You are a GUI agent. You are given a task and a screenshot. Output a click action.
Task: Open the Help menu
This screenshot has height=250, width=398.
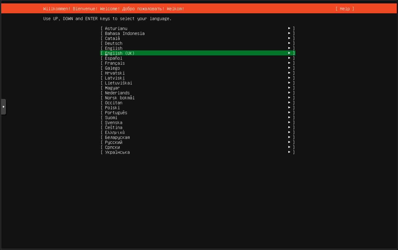345,9
